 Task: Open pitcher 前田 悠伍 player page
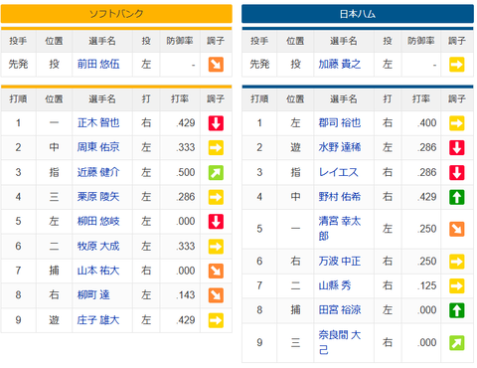pyautogui.click(x=98, y=64)
